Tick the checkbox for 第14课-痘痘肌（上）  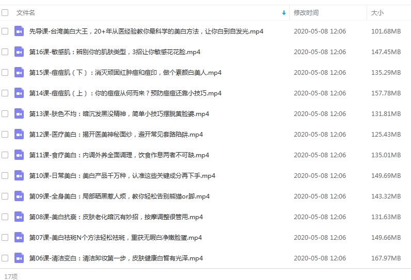[x=5, y=93]
